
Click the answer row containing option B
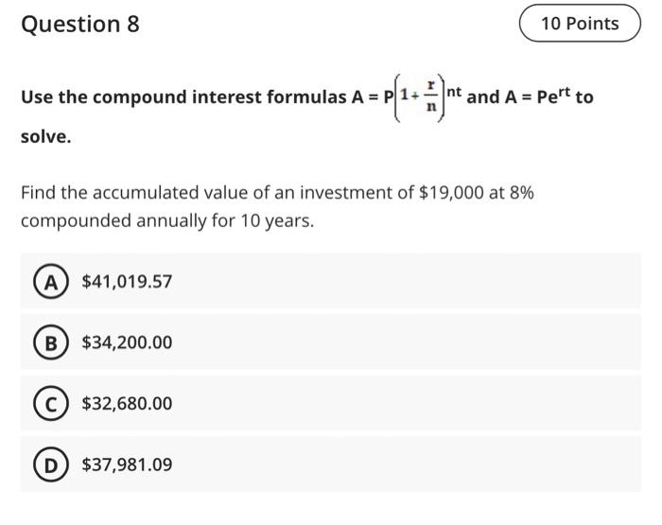331,342
